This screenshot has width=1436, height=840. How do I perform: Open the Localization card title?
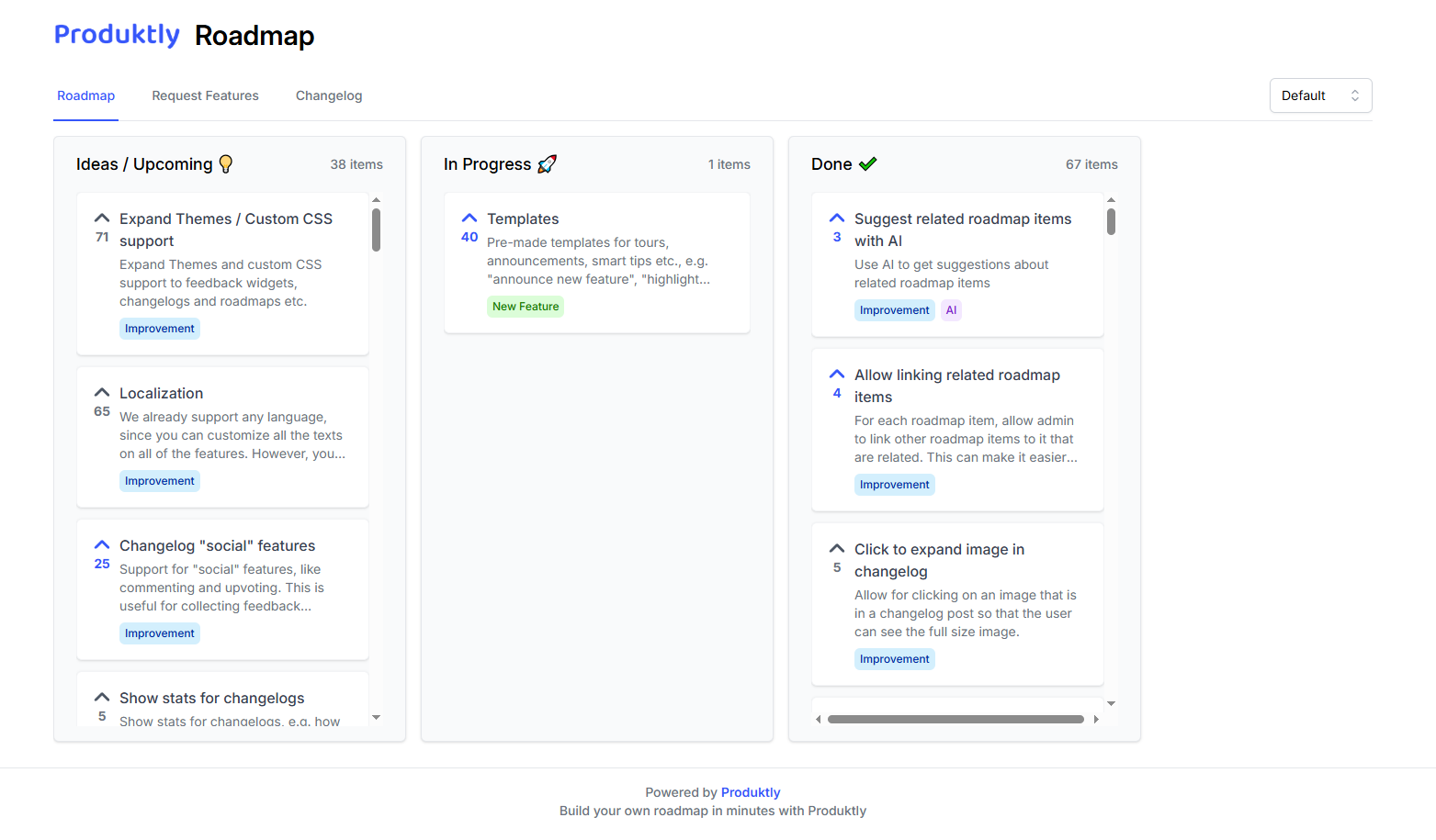pyautogui.click(x=162, y=393)
